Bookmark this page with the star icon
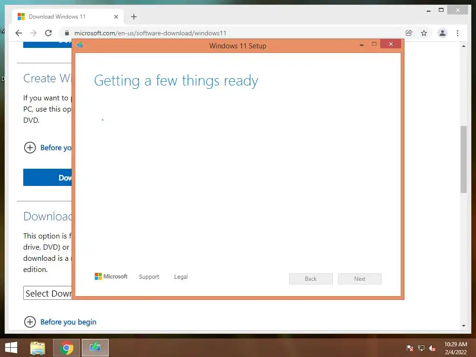This screenshot has width=476, height=357. [x=424, y=33]
